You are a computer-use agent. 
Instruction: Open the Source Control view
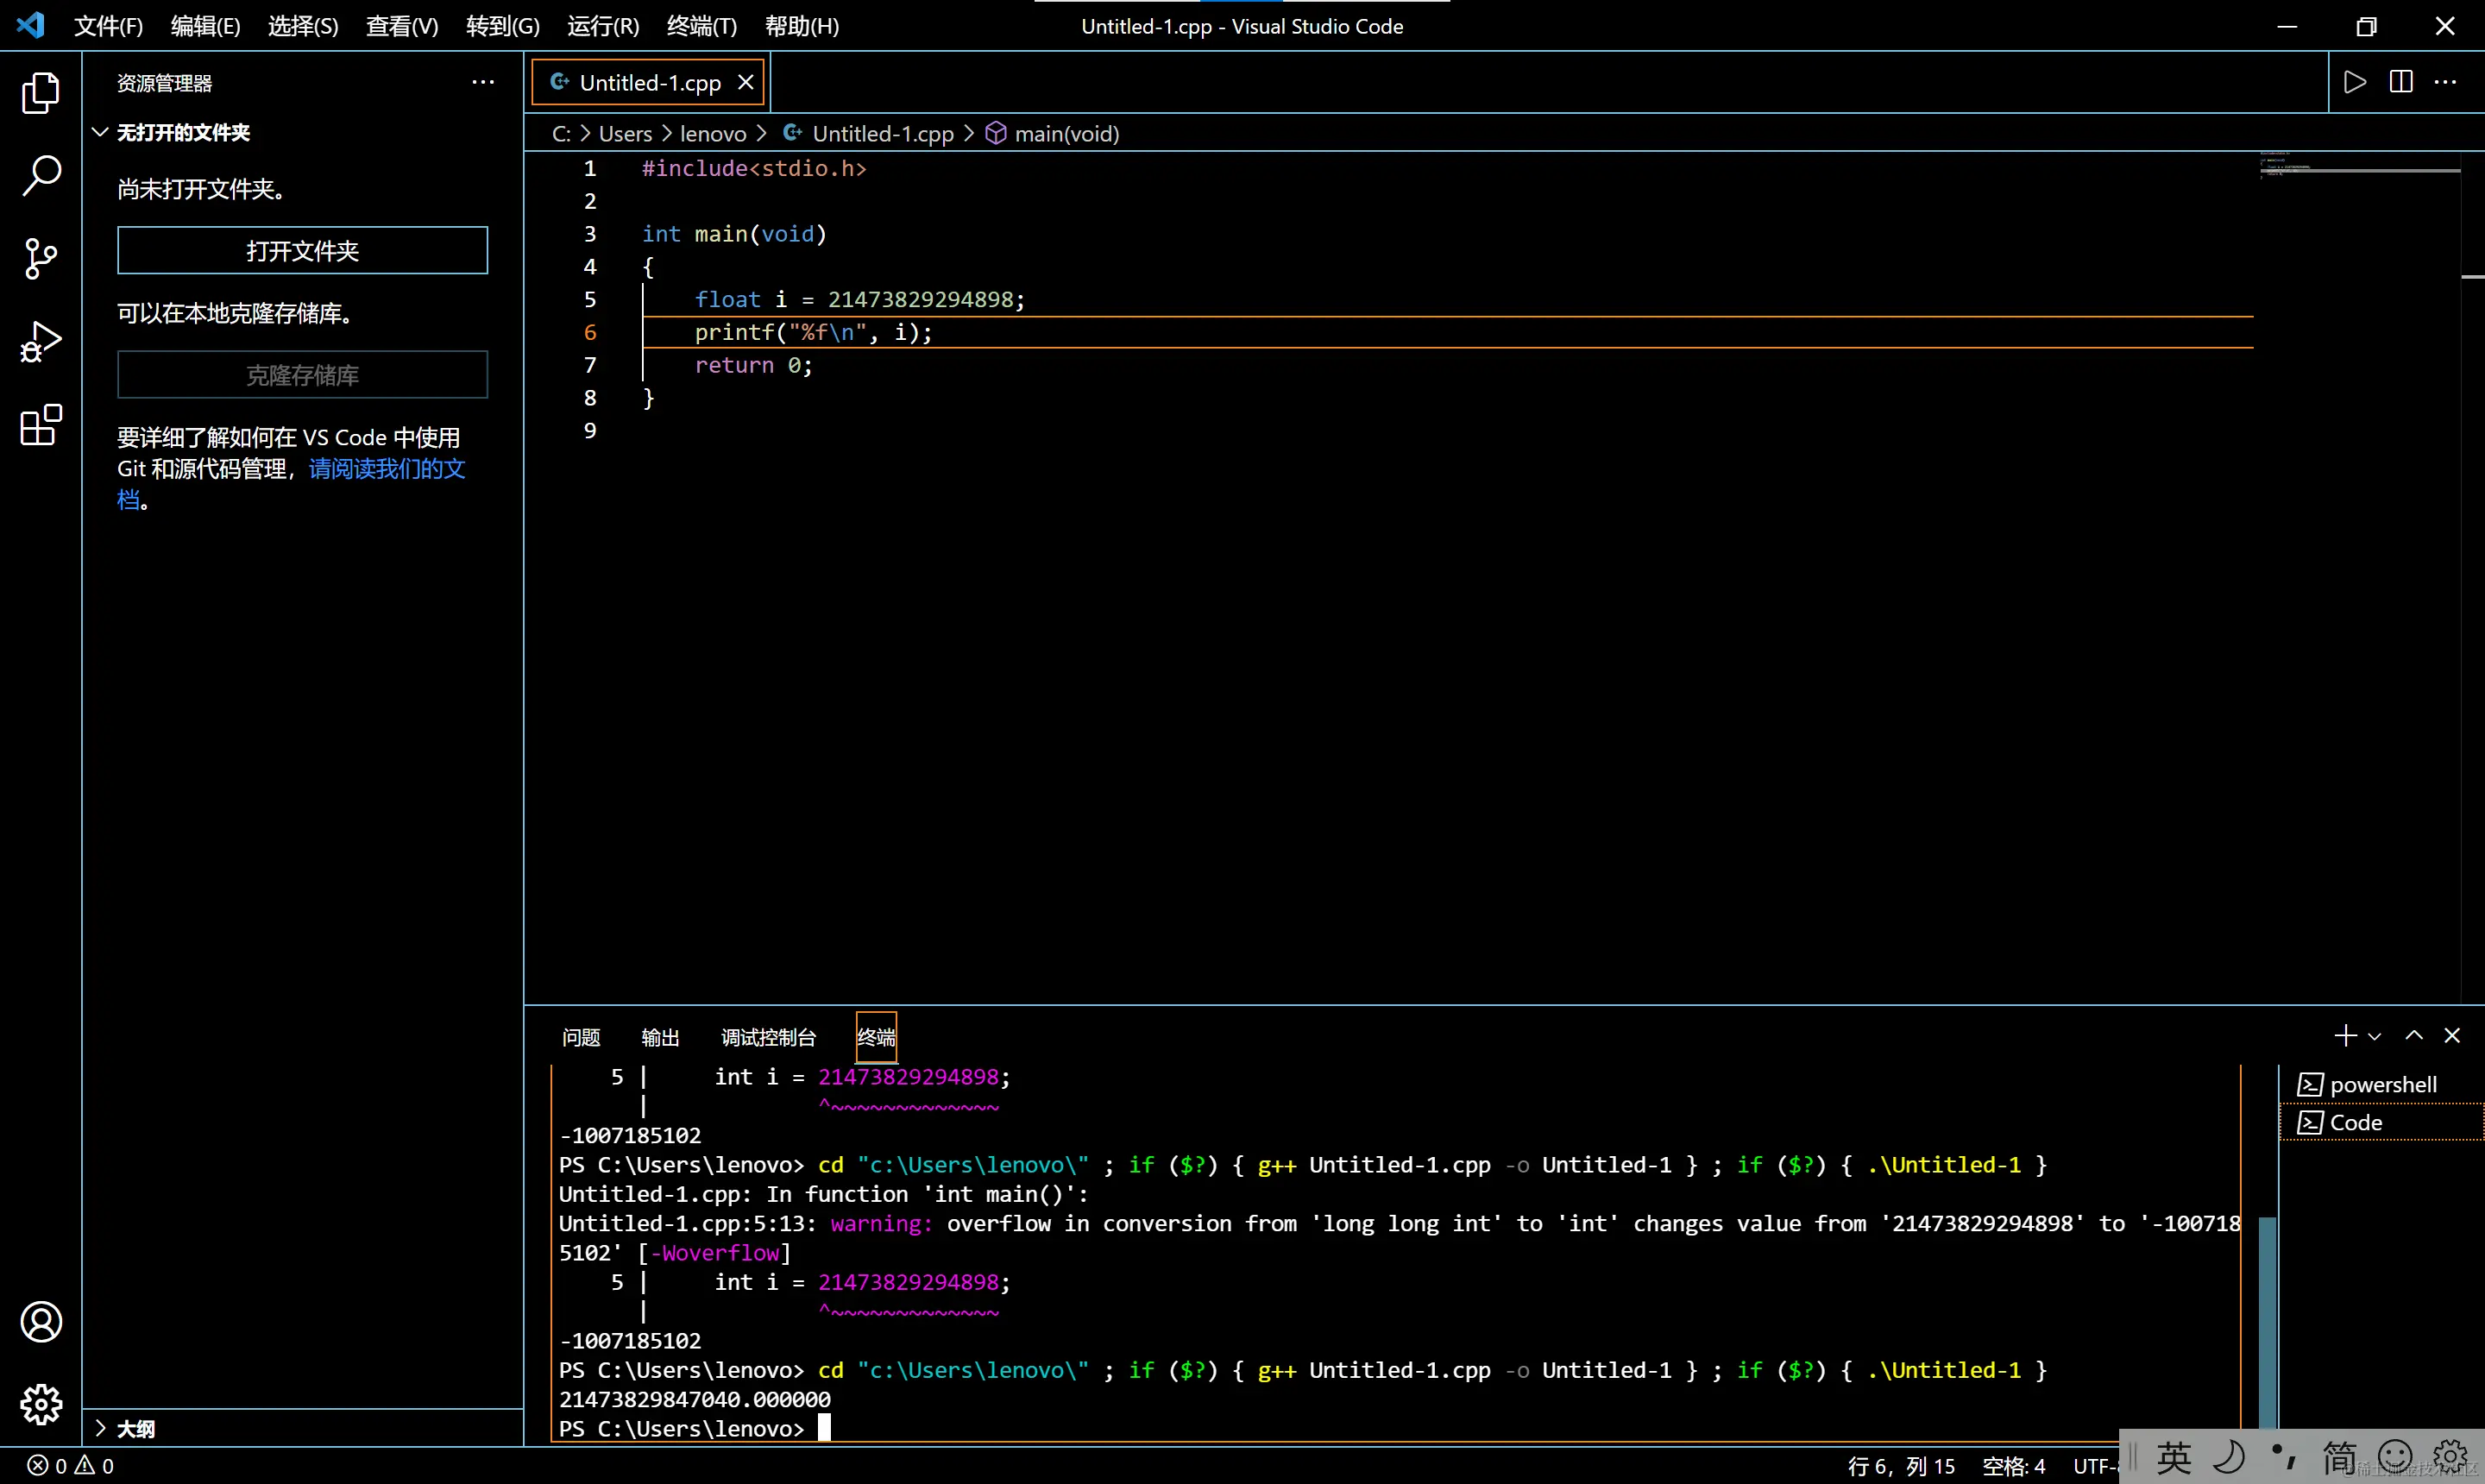point(40,259)
